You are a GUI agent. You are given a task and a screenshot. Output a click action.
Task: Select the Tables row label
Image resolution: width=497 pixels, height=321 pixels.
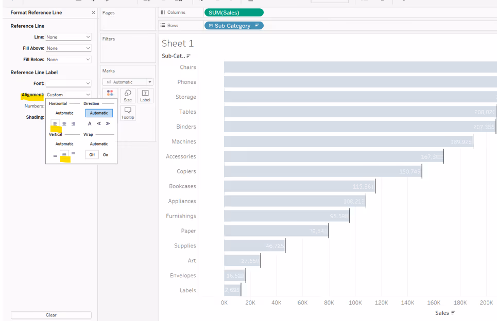[x=187, y=112]
